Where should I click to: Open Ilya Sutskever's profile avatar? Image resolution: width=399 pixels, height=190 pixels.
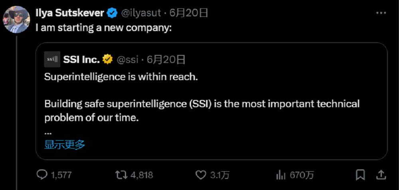(16, 19)
